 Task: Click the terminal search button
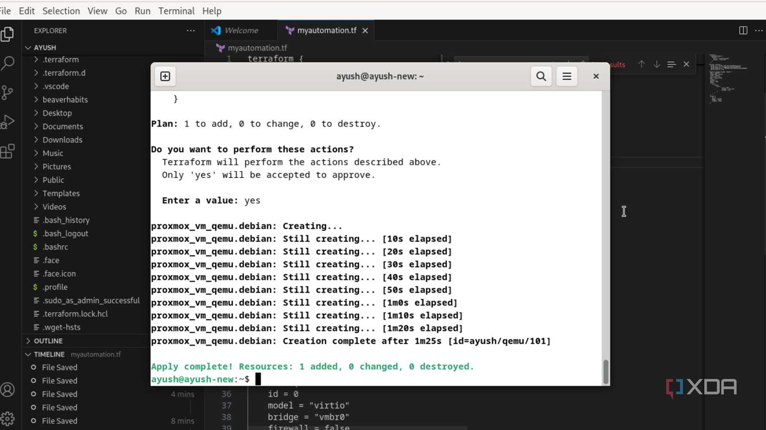tap(541, 76)
